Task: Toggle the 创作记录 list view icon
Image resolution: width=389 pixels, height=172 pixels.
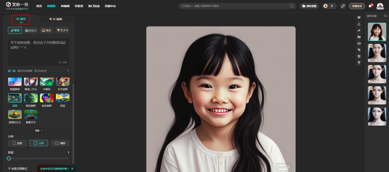Action: pos(385,16)
